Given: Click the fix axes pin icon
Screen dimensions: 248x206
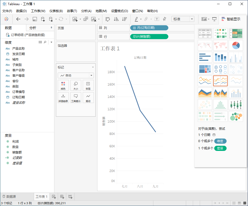Looking at the screenshot, I should pyautogui.click(x=164, y=19).
